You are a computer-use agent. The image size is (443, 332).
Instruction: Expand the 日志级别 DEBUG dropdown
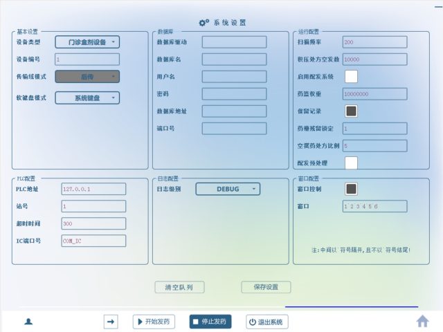click(x=228, y=189)
